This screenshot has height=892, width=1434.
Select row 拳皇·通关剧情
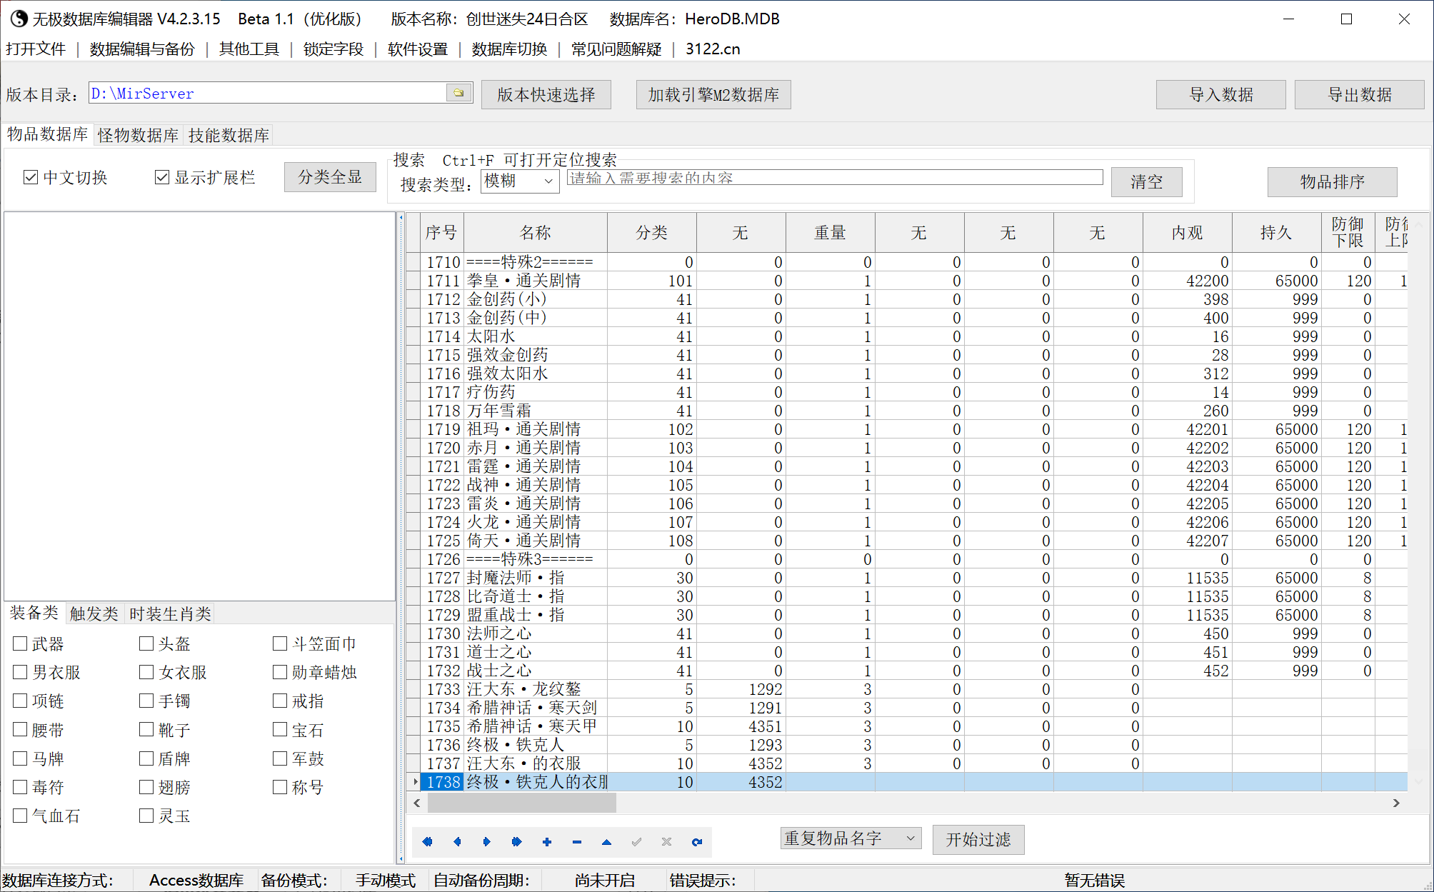point(907,281)
